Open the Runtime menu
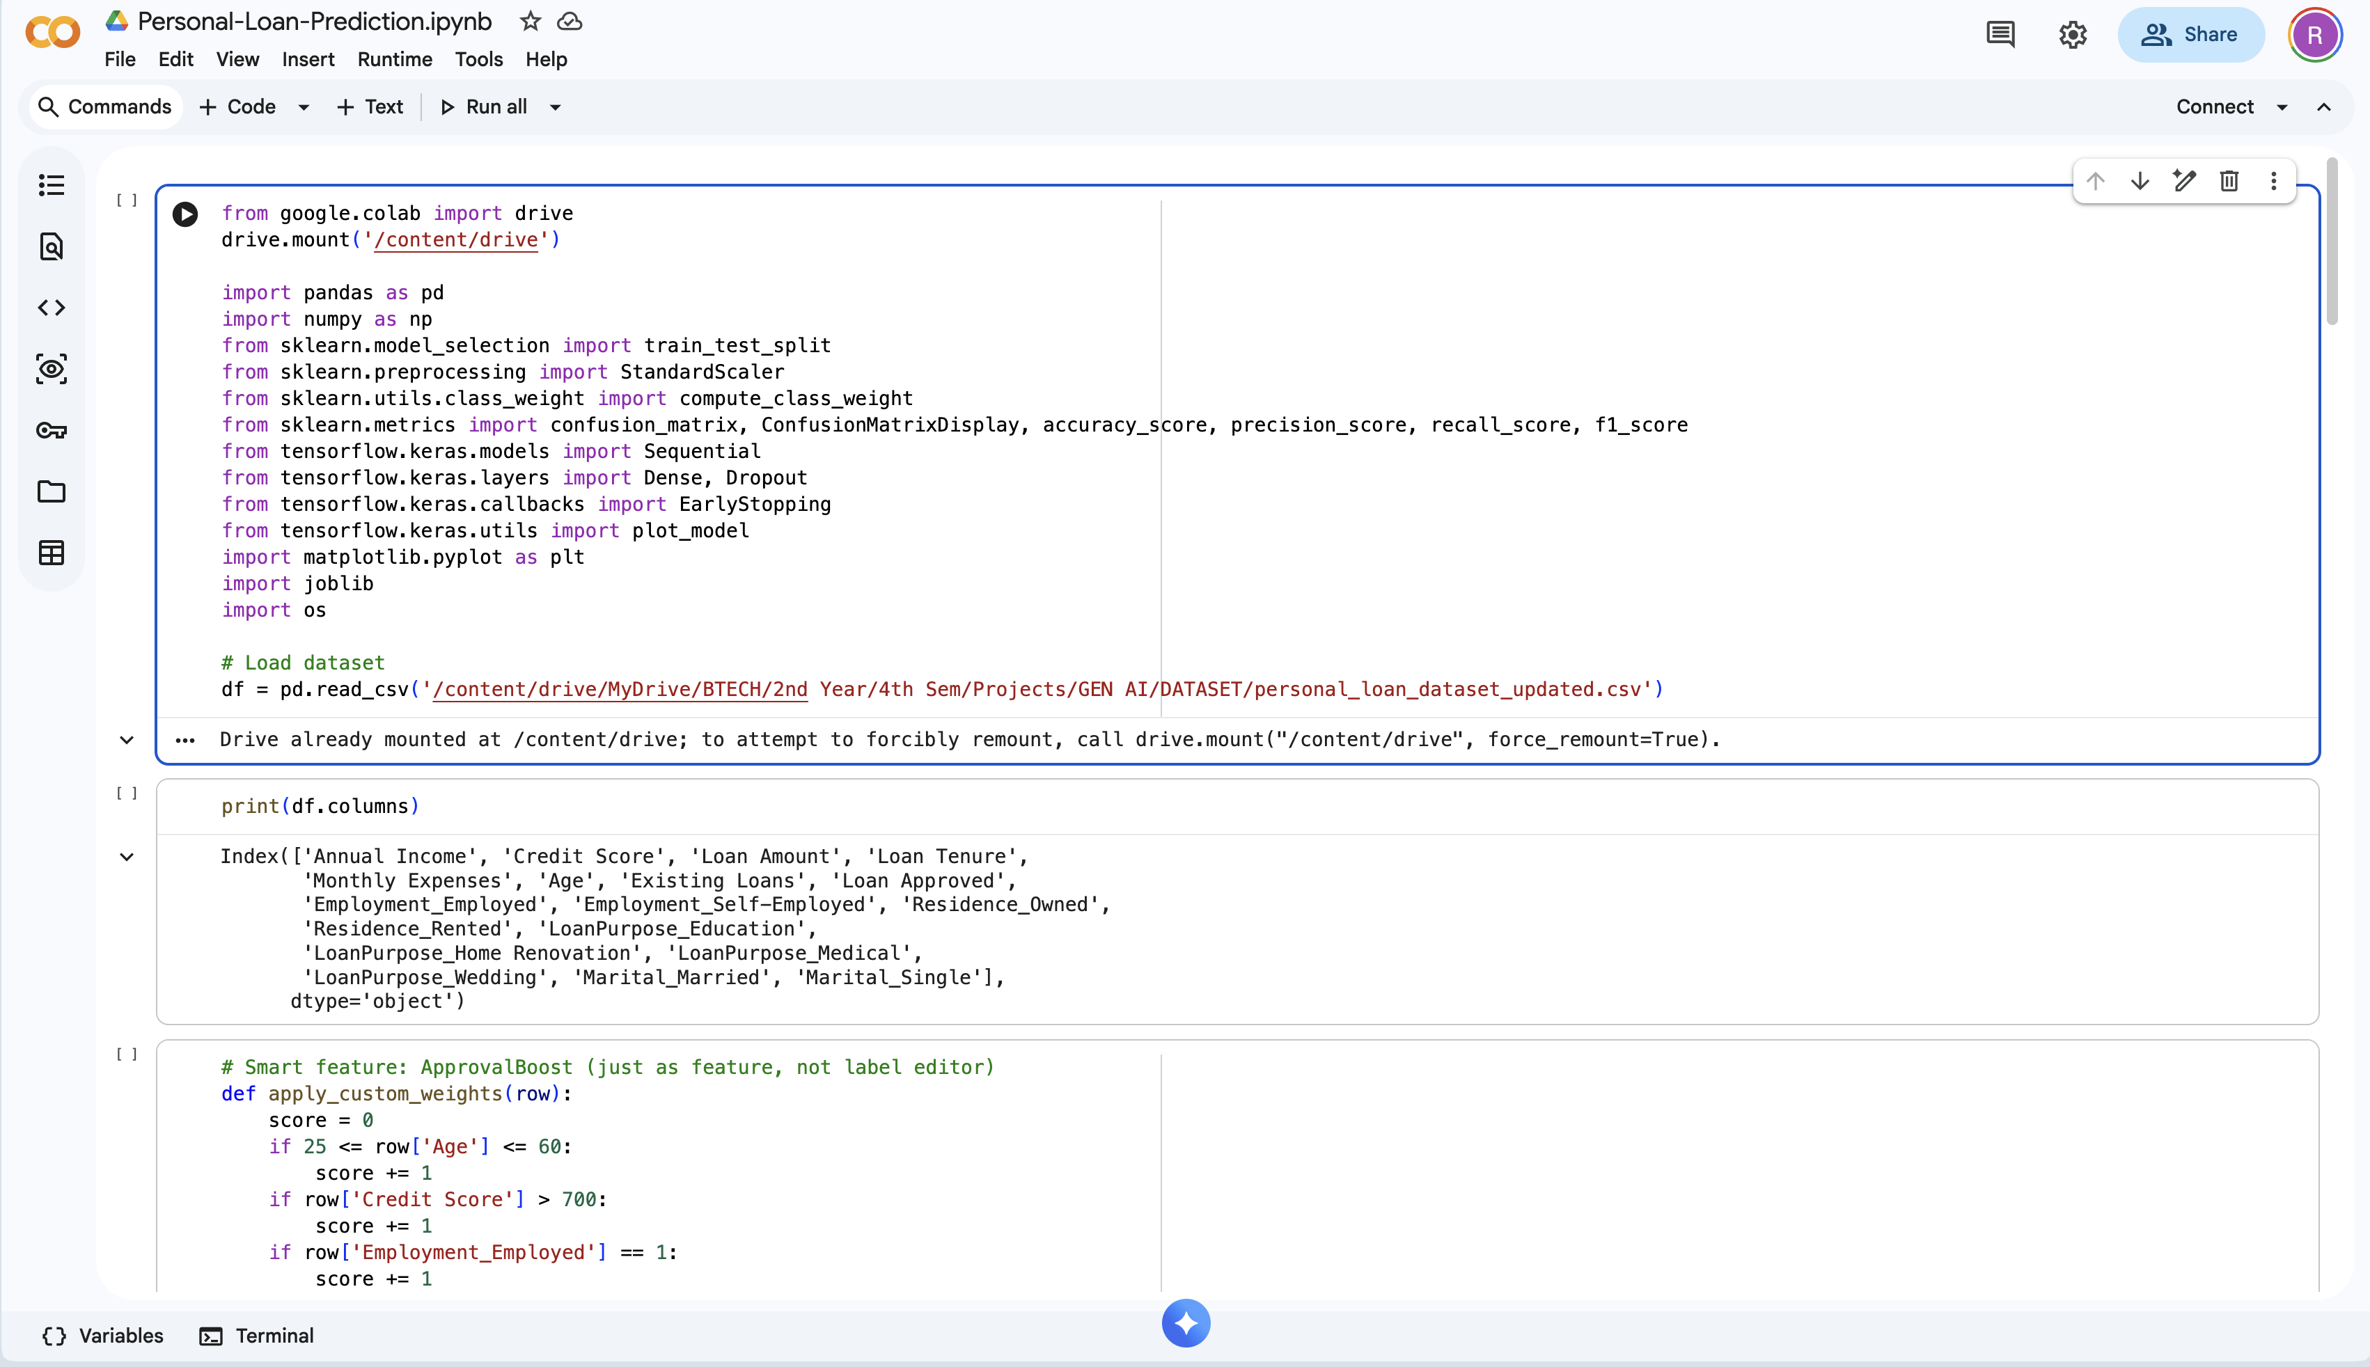The height and width of the screenshot is (1367, 2370). click(x=394, y=59)
